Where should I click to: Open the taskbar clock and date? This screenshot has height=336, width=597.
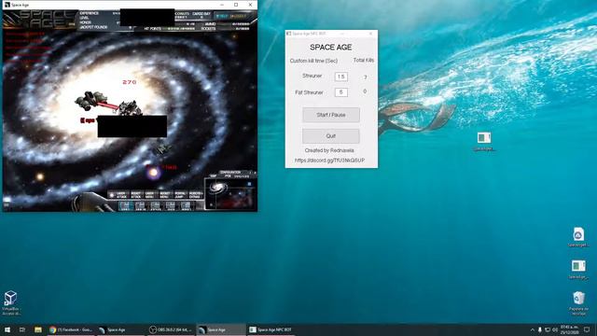(570, 329)
